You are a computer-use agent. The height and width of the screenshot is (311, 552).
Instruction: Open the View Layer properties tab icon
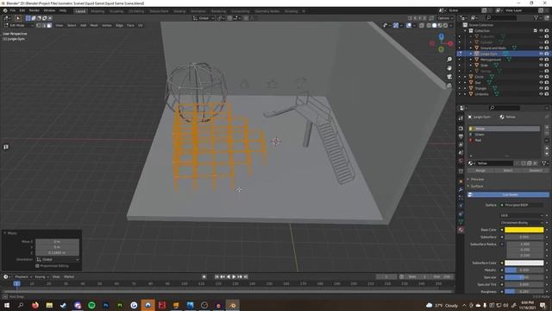461,144
